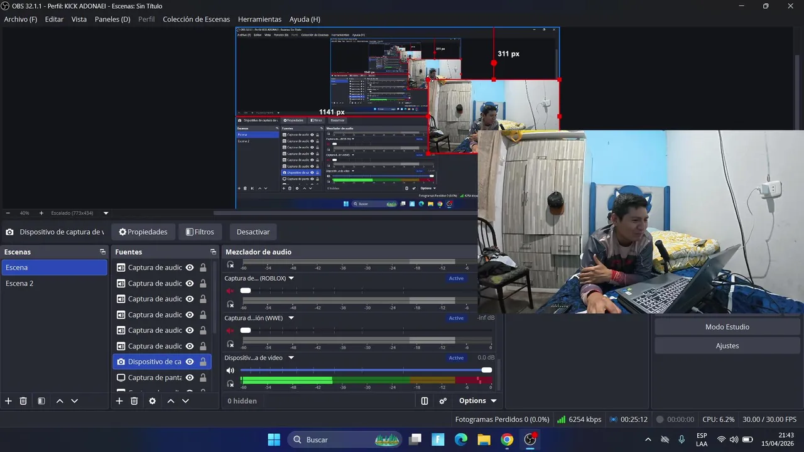Click the WWE channel volume slider

[366, 330]
